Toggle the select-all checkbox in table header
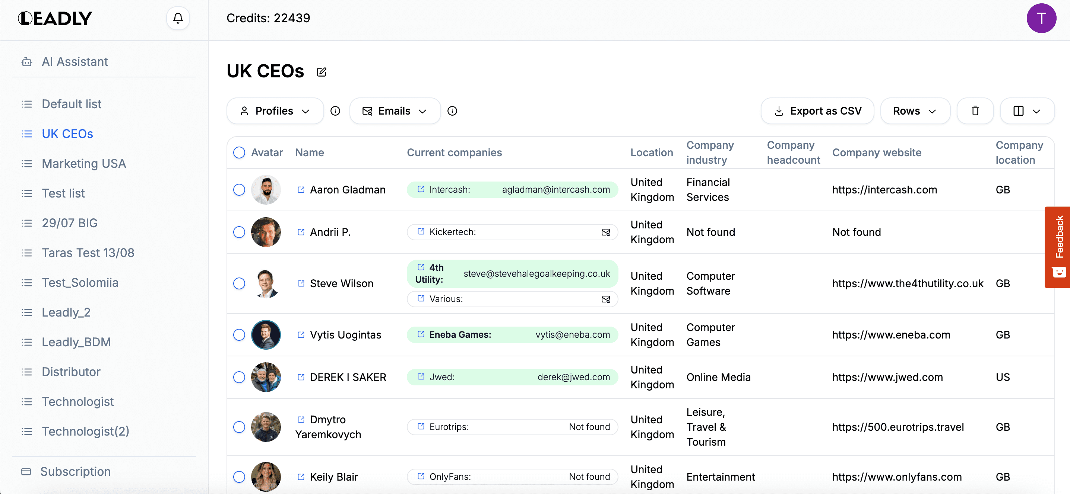 pos(239,153)
